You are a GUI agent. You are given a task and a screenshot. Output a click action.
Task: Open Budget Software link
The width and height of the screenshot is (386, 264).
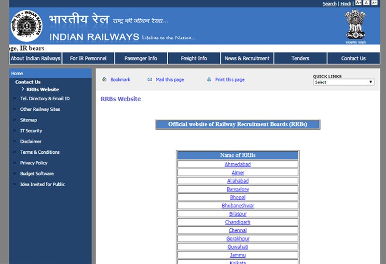[37, 173]
